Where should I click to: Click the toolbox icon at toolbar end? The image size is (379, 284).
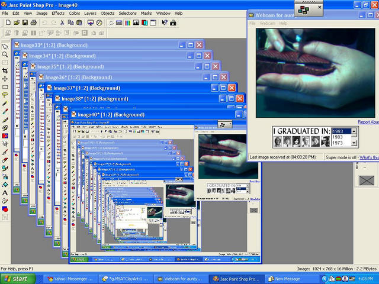[x=173, y=22]
